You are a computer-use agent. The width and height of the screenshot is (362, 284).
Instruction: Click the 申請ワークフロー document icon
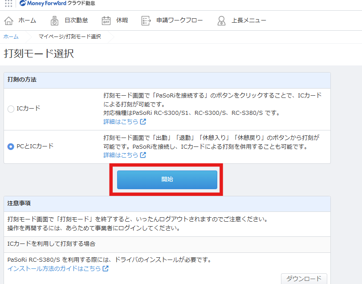146,20
